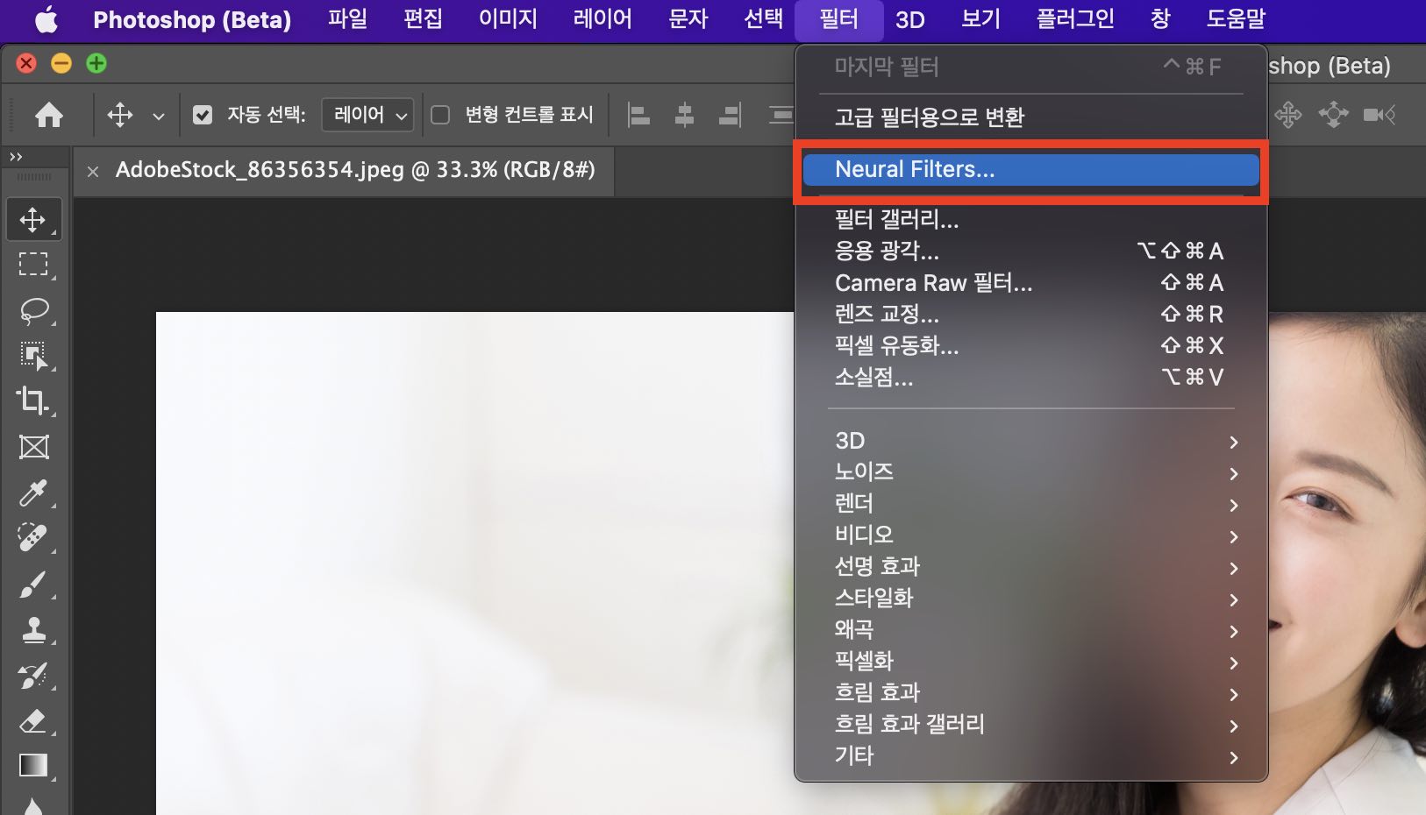Choose 렌즈 교정... menu item
This screenshot has width=1426, height=815.
point(1030,315)
